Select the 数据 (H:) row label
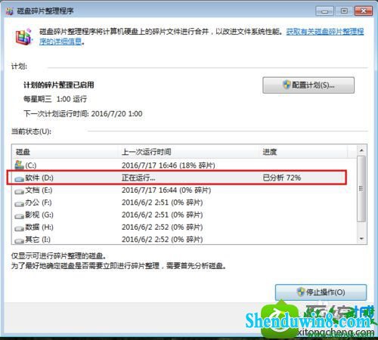 39,227
